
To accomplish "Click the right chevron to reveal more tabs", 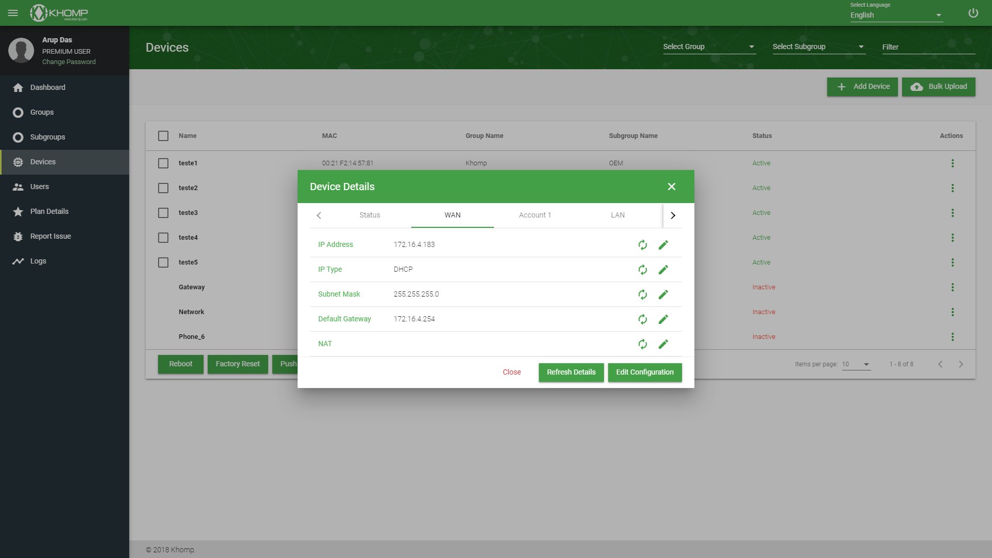I will pos(673,215).
